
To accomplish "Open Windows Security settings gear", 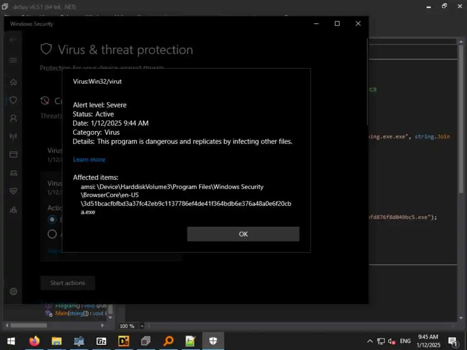I will click(x=13, y=291).
